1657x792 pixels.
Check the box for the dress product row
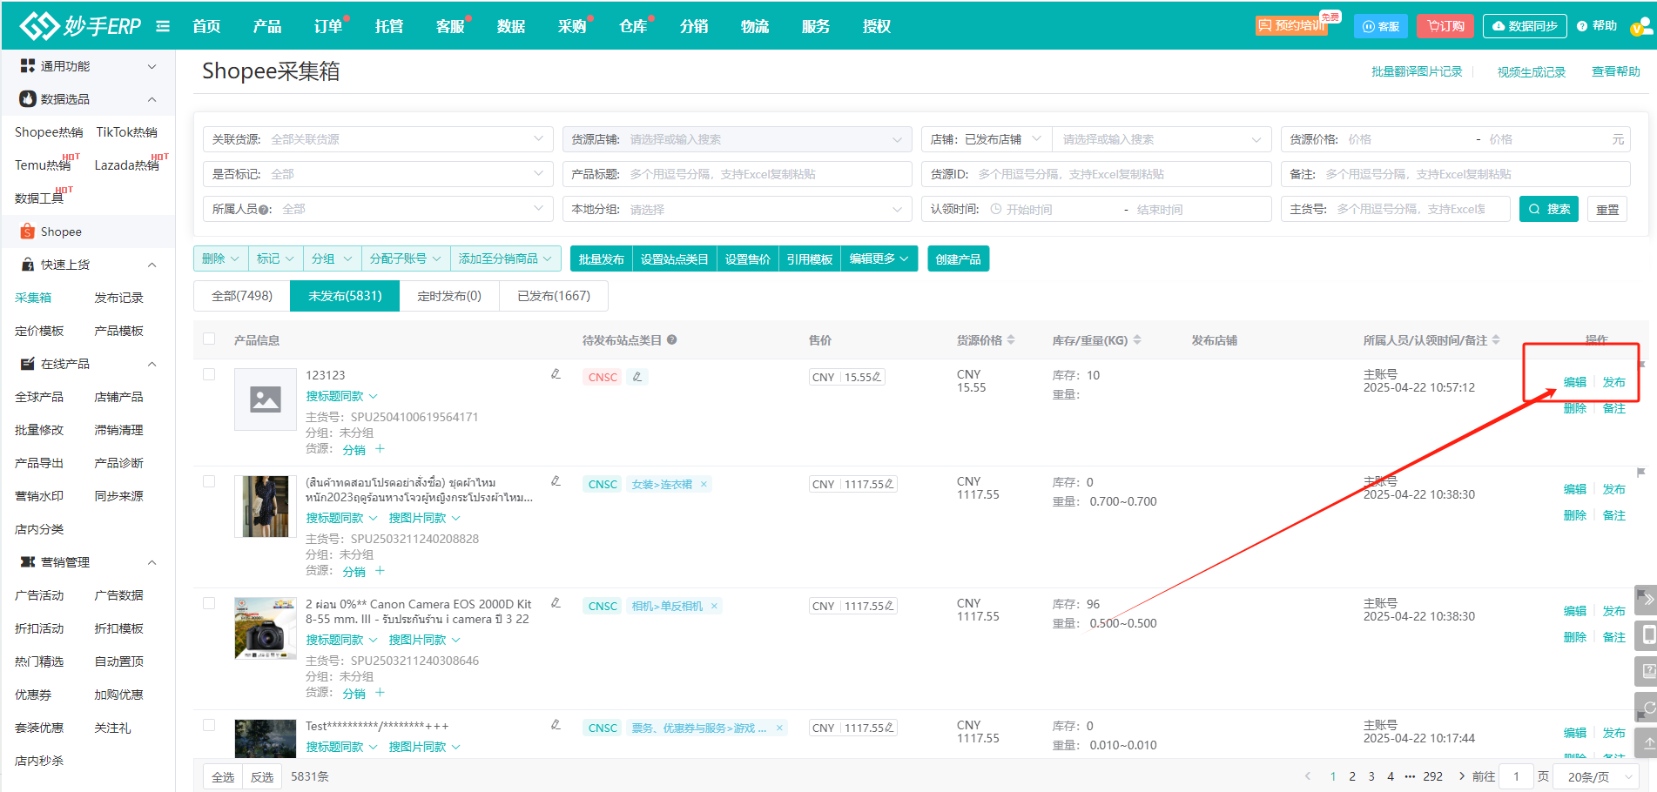209,481
